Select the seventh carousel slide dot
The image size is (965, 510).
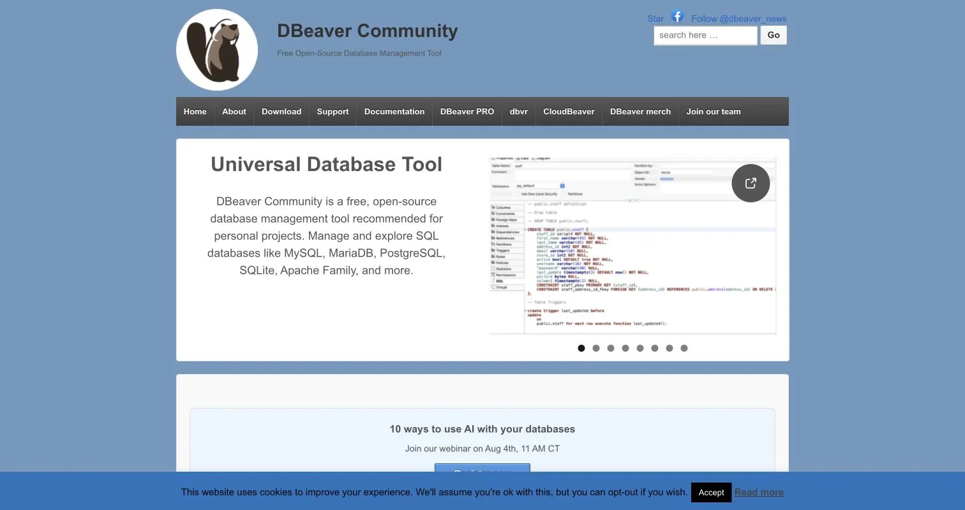click(x=670, y=348)
